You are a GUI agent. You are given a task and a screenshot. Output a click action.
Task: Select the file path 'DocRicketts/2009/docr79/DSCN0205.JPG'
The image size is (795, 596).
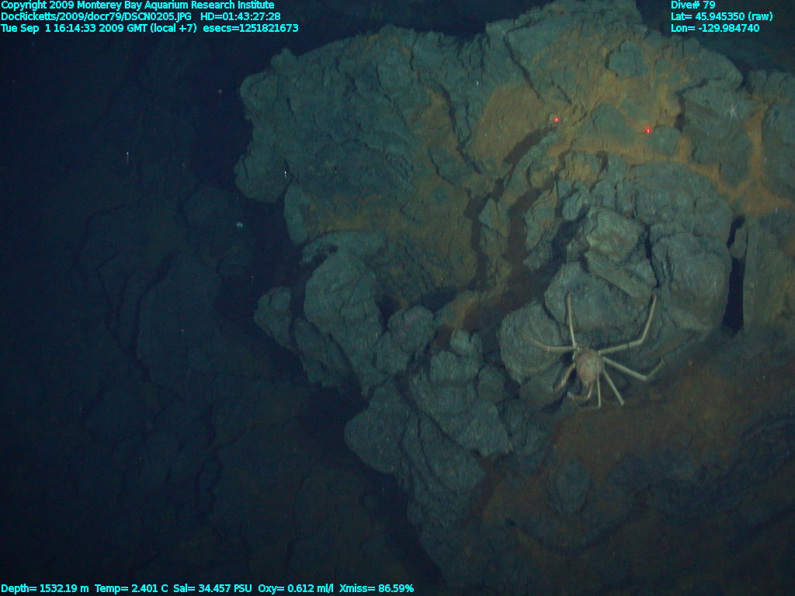coord(96,17)
